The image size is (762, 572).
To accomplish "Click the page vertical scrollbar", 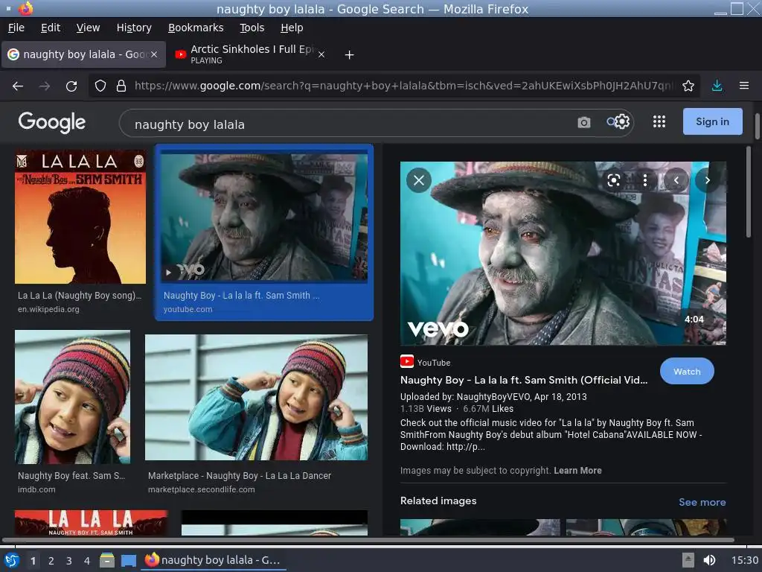I will tap(757, 127).
